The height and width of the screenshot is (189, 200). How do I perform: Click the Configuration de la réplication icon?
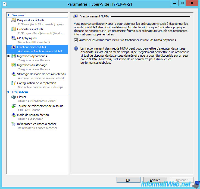click(14, 83)
